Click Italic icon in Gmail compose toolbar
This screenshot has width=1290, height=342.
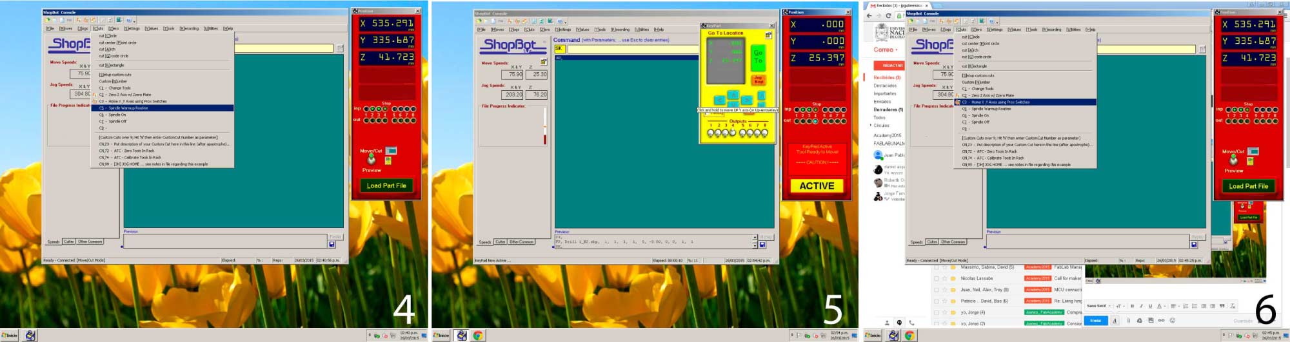[x=1141, y=306]
